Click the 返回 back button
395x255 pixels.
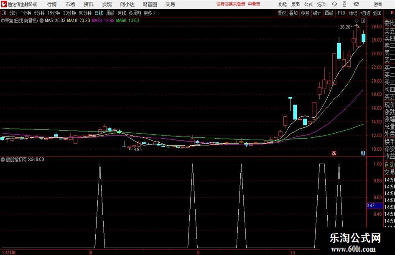click(x=377, y=13)
